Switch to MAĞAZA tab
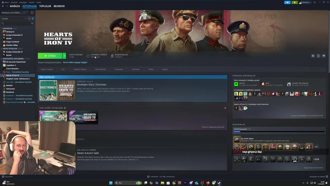 [x=15, y=6]
